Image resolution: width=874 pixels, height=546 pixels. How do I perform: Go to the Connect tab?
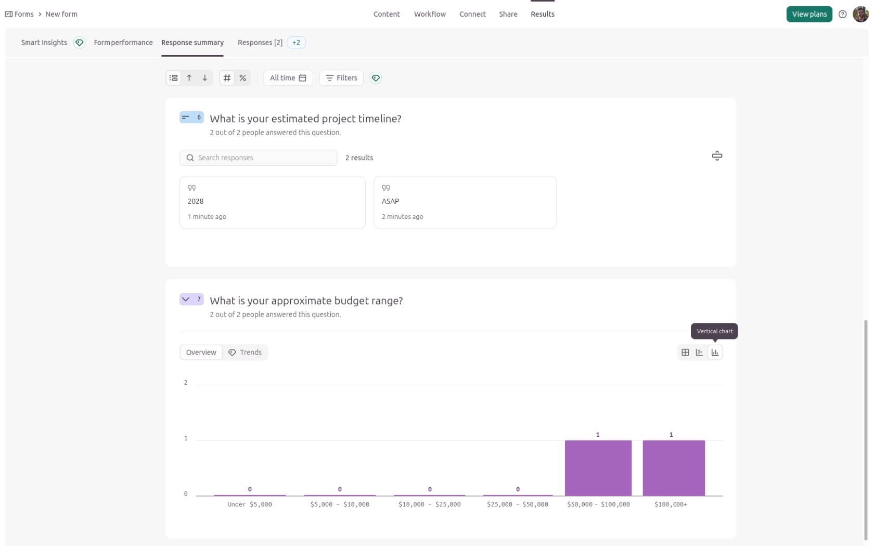click(472, 14)
